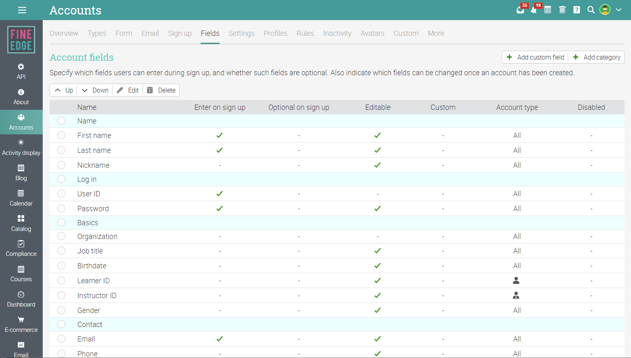Open the help question mark icon
The width and height of the screenshot is (631, 358).
pyautogui.click(x=577, y=10)
